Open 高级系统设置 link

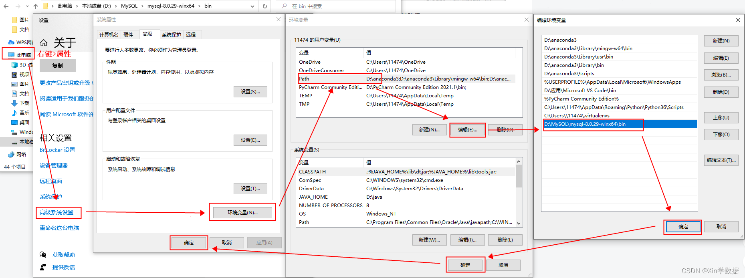click(x=57, y=212)
